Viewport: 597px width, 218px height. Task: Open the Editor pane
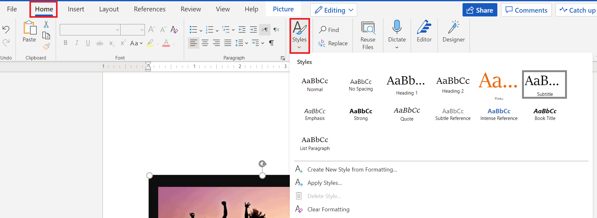pos(424,31)
